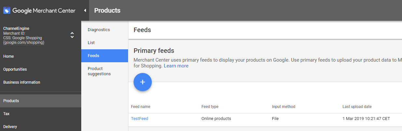Click the Feed type column header
The width and height of the screenshot is (402, 131).
point(210,107)
